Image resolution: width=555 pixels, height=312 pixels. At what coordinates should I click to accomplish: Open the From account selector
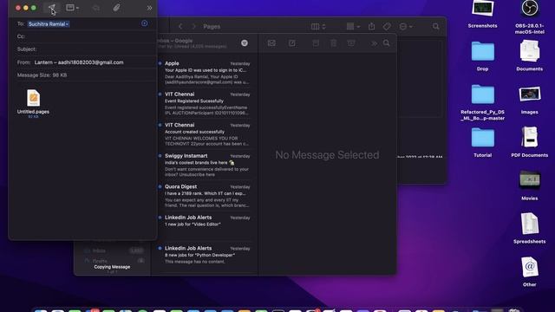click(79, 62)
